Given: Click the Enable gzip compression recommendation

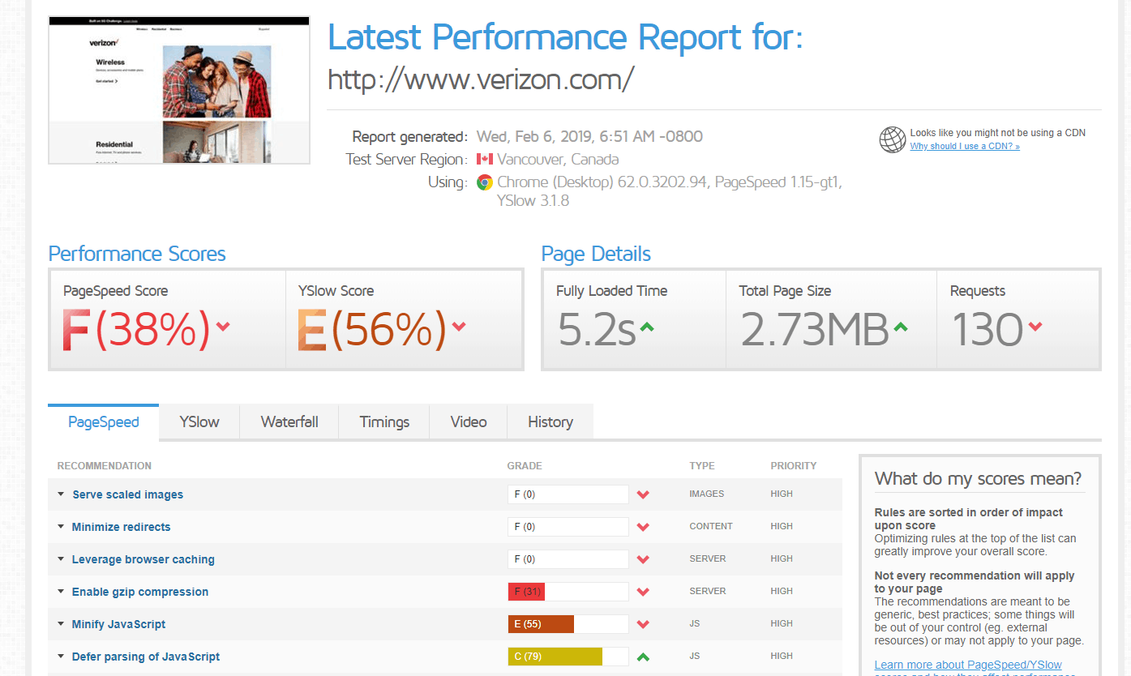Looking at the screenshot, I should [x=140, y=592].
